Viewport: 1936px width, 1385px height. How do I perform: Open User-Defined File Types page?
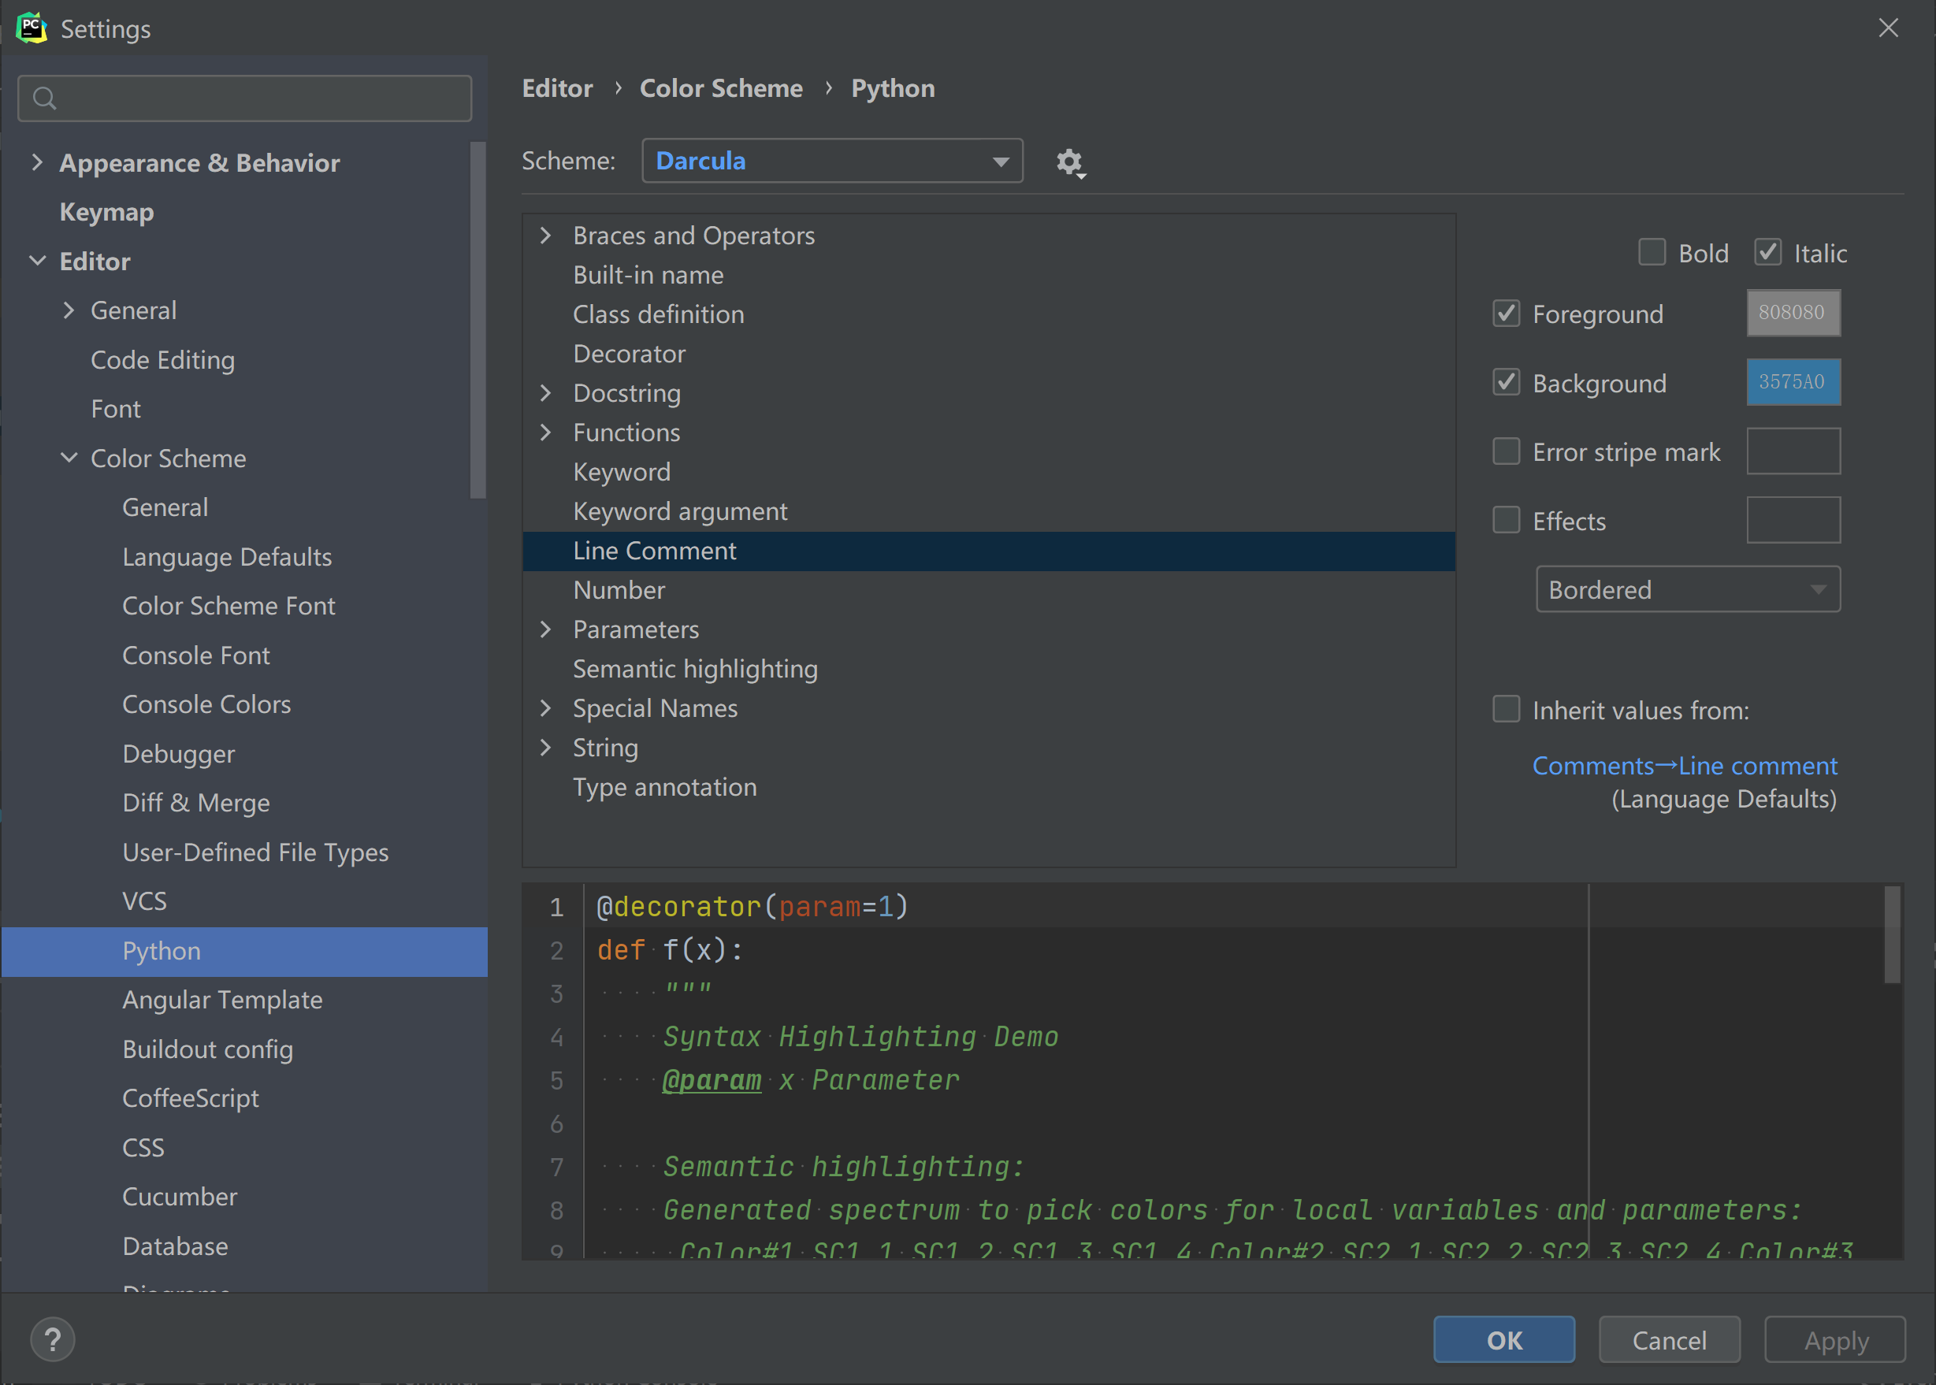pos(255,852)
